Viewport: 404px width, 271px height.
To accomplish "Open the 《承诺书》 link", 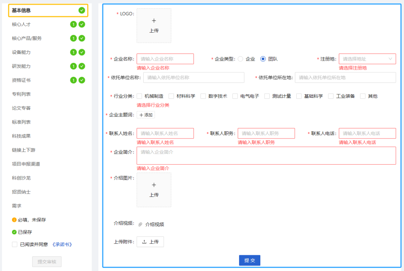I will [x=62, y=244].
